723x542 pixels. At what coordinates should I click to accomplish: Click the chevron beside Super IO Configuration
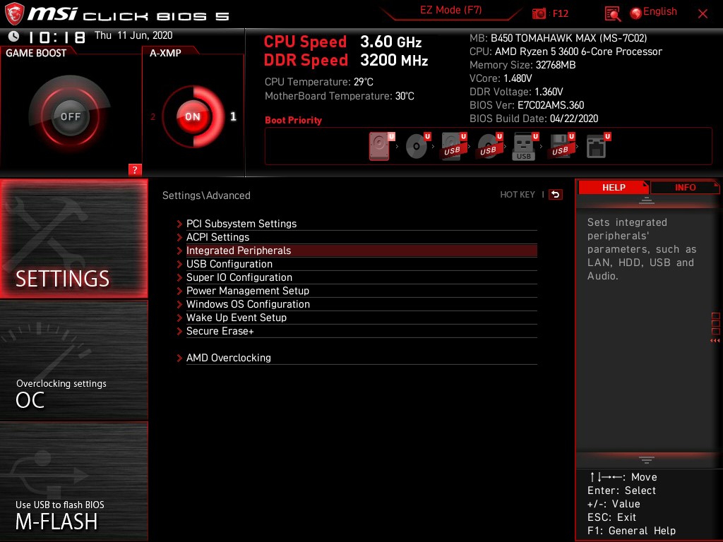(180, 277)
